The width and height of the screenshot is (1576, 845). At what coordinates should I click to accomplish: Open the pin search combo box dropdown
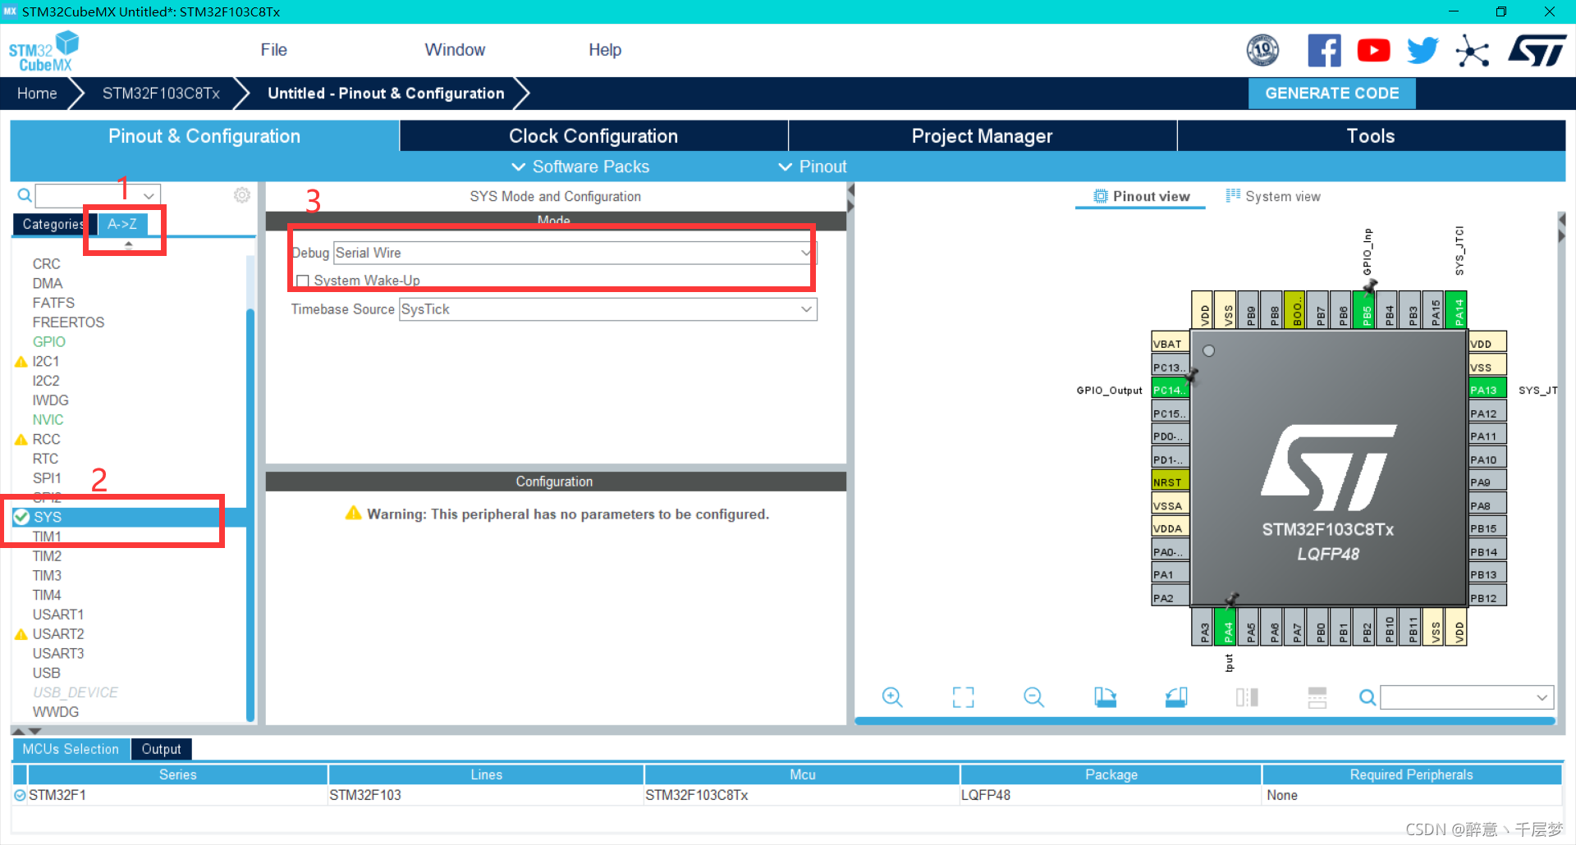pyautogui.click(x=1542, y=697)
